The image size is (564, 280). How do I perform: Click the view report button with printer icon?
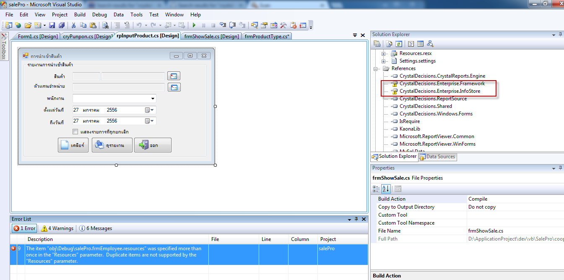[x=112, y=145]
